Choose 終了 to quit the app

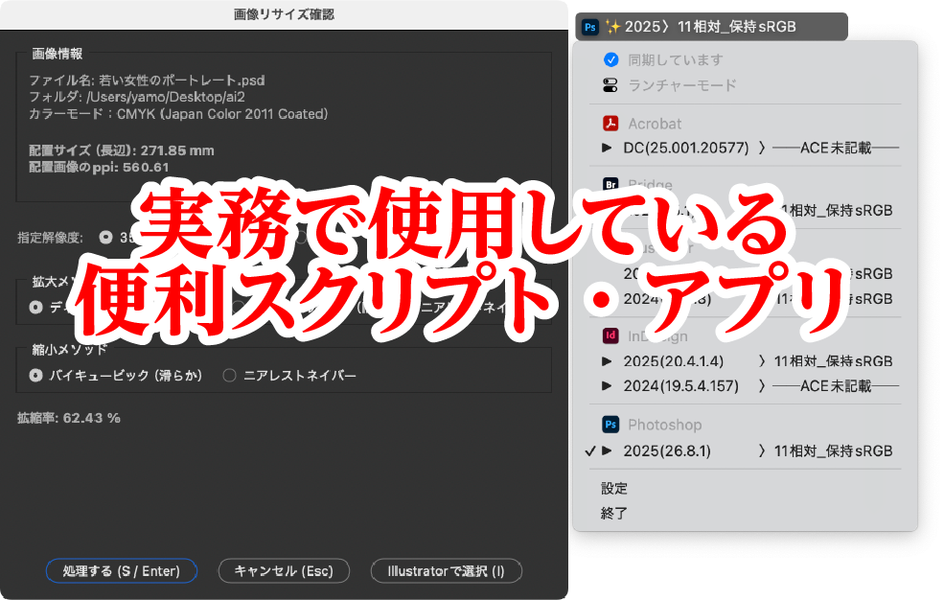tap(614, 513)
